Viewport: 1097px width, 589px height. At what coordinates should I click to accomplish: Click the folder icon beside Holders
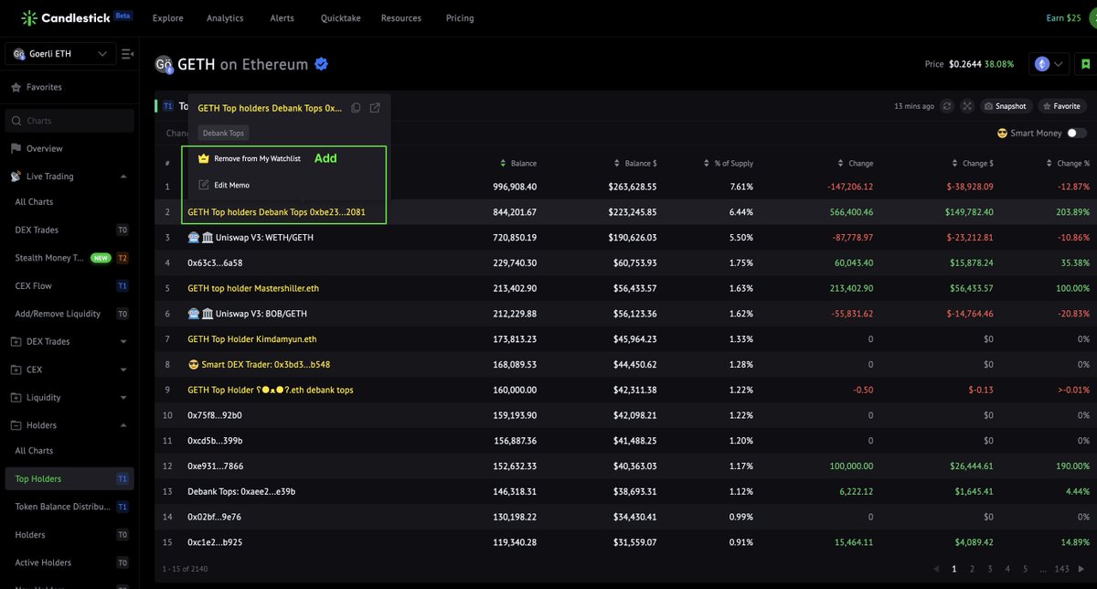coord(16,425)
